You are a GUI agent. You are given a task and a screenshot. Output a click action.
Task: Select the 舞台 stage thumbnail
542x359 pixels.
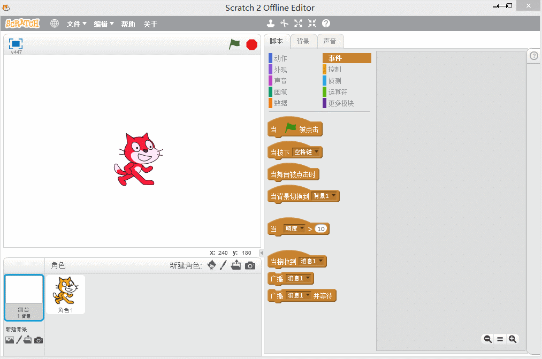coord(24,297)
